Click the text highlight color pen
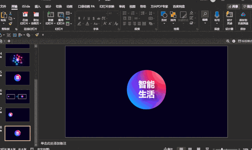The width and height of the screenshot is (252, 150). 79,24
